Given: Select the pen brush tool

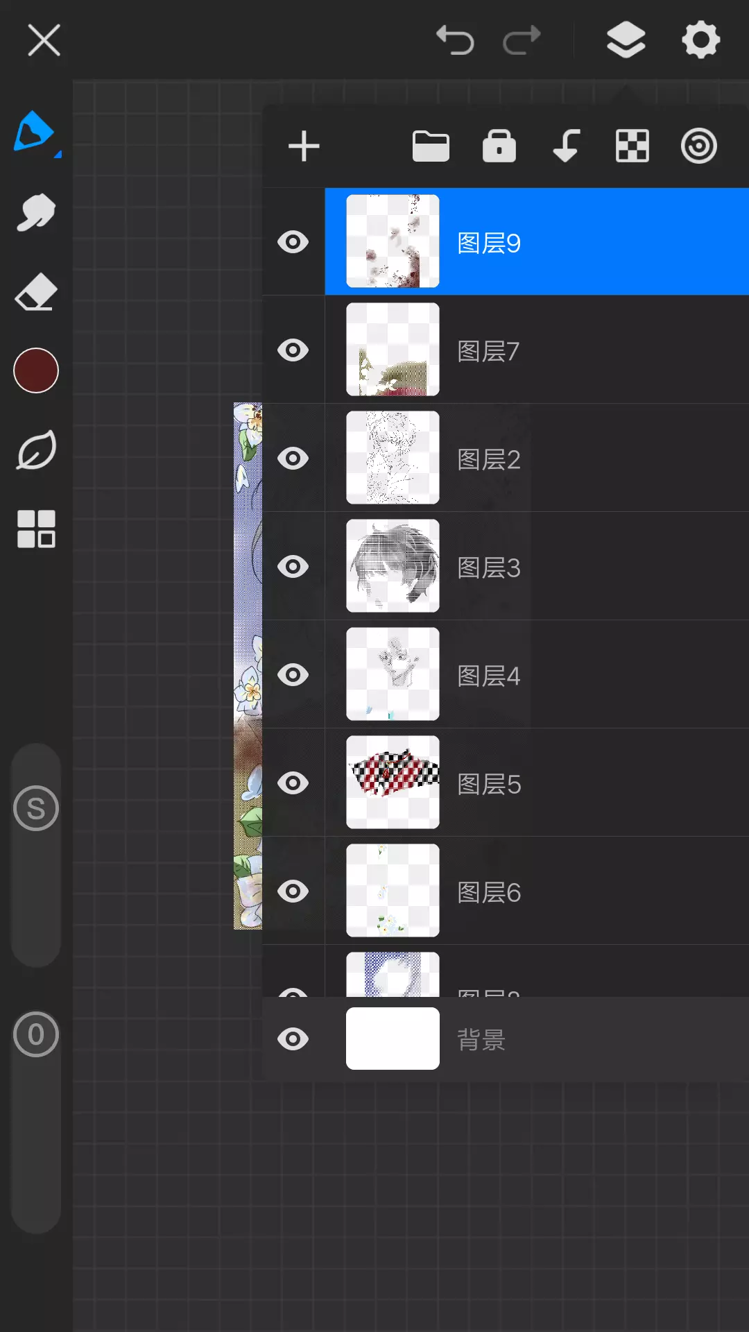Looking at the screenshot, I should 35,132.
